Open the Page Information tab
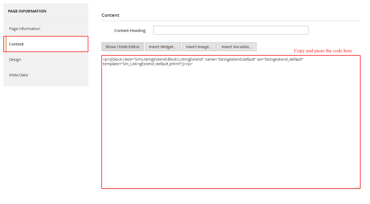Screen dimensions: 370x204 [25, 29]
